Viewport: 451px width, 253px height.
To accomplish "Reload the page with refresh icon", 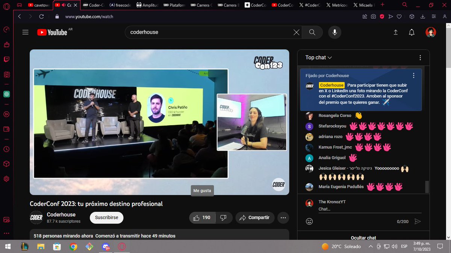I will pos(41,16).
